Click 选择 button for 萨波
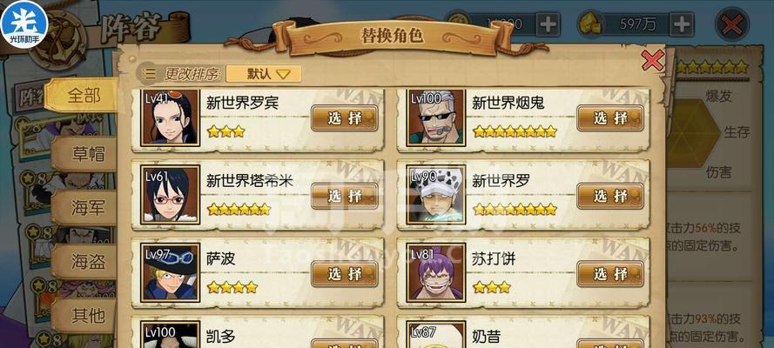774x348 pixels. click(x=345, y=273)
